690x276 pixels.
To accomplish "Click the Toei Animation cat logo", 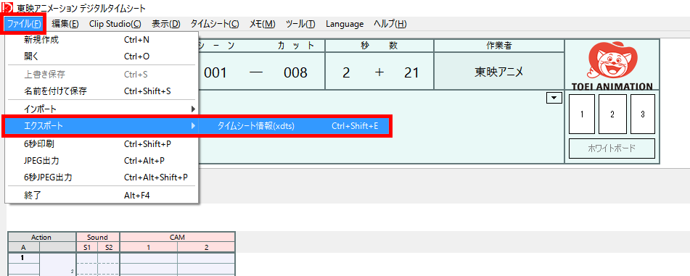I will coord(612,62).
